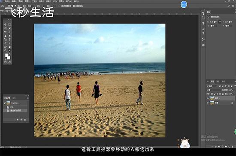Click H height field in Properties panel
236x156 pixels.
(229, 22)
